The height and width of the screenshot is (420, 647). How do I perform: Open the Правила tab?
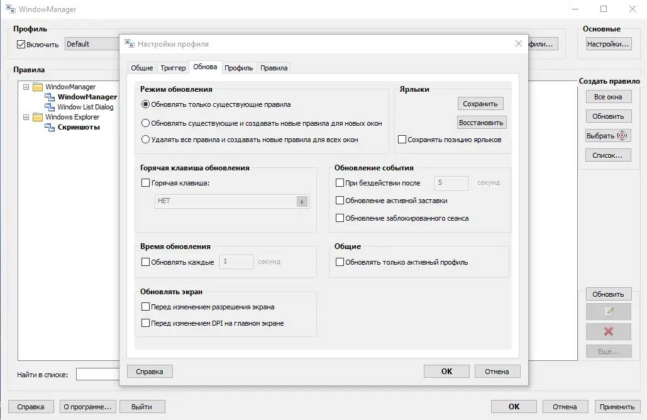pos(274,68)
